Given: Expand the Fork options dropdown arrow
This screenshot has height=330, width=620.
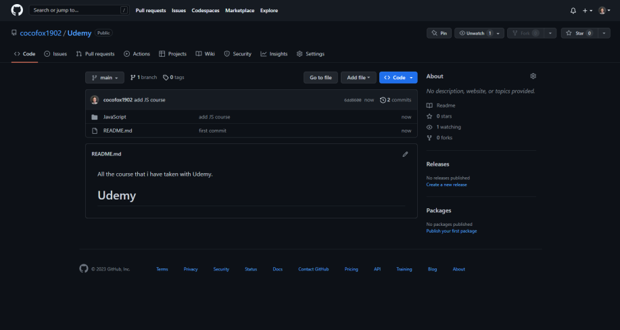Looking at the screenshot, I should [550, 33].
